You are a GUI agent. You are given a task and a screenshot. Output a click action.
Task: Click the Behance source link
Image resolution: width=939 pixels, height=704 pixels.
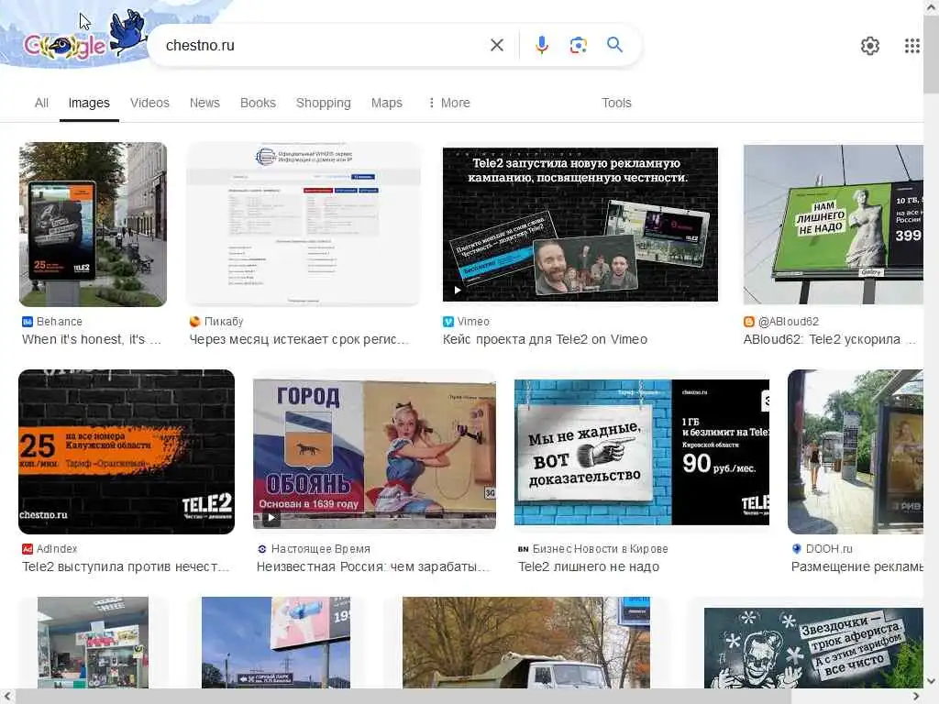click(x=59, y=322)
